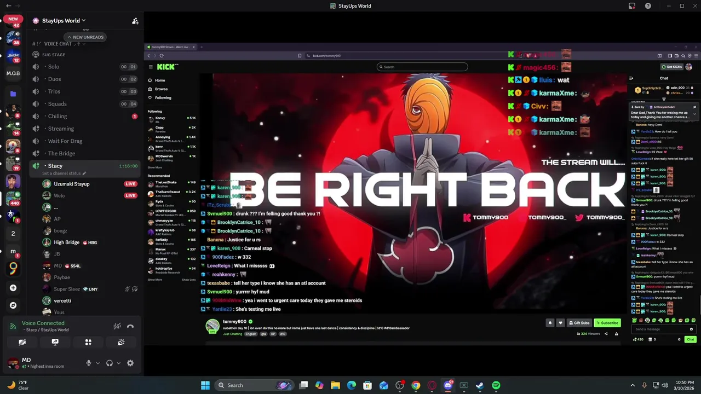Deafen with the headphones icon
This screenshot has width=701, height=394.
click(x=110, y=363)
